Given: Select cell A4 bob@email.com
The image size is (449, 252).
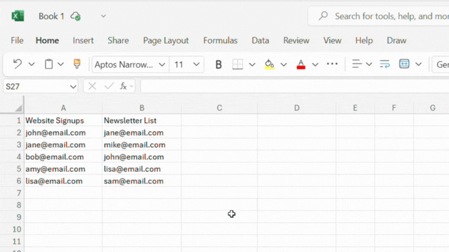Looking at the screenshot, I should click(x=63, y=157).
